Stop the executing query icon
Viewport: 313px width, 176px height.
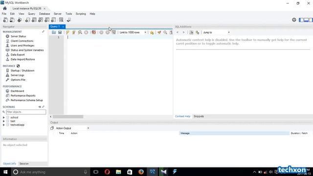pos(86,32)
